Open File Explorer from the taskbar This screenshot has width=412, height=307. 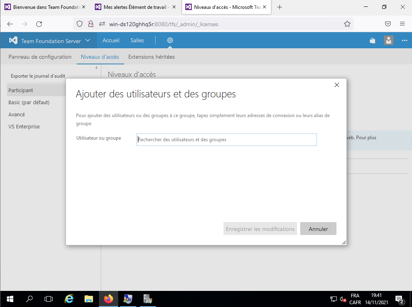[x=89, y=299]
